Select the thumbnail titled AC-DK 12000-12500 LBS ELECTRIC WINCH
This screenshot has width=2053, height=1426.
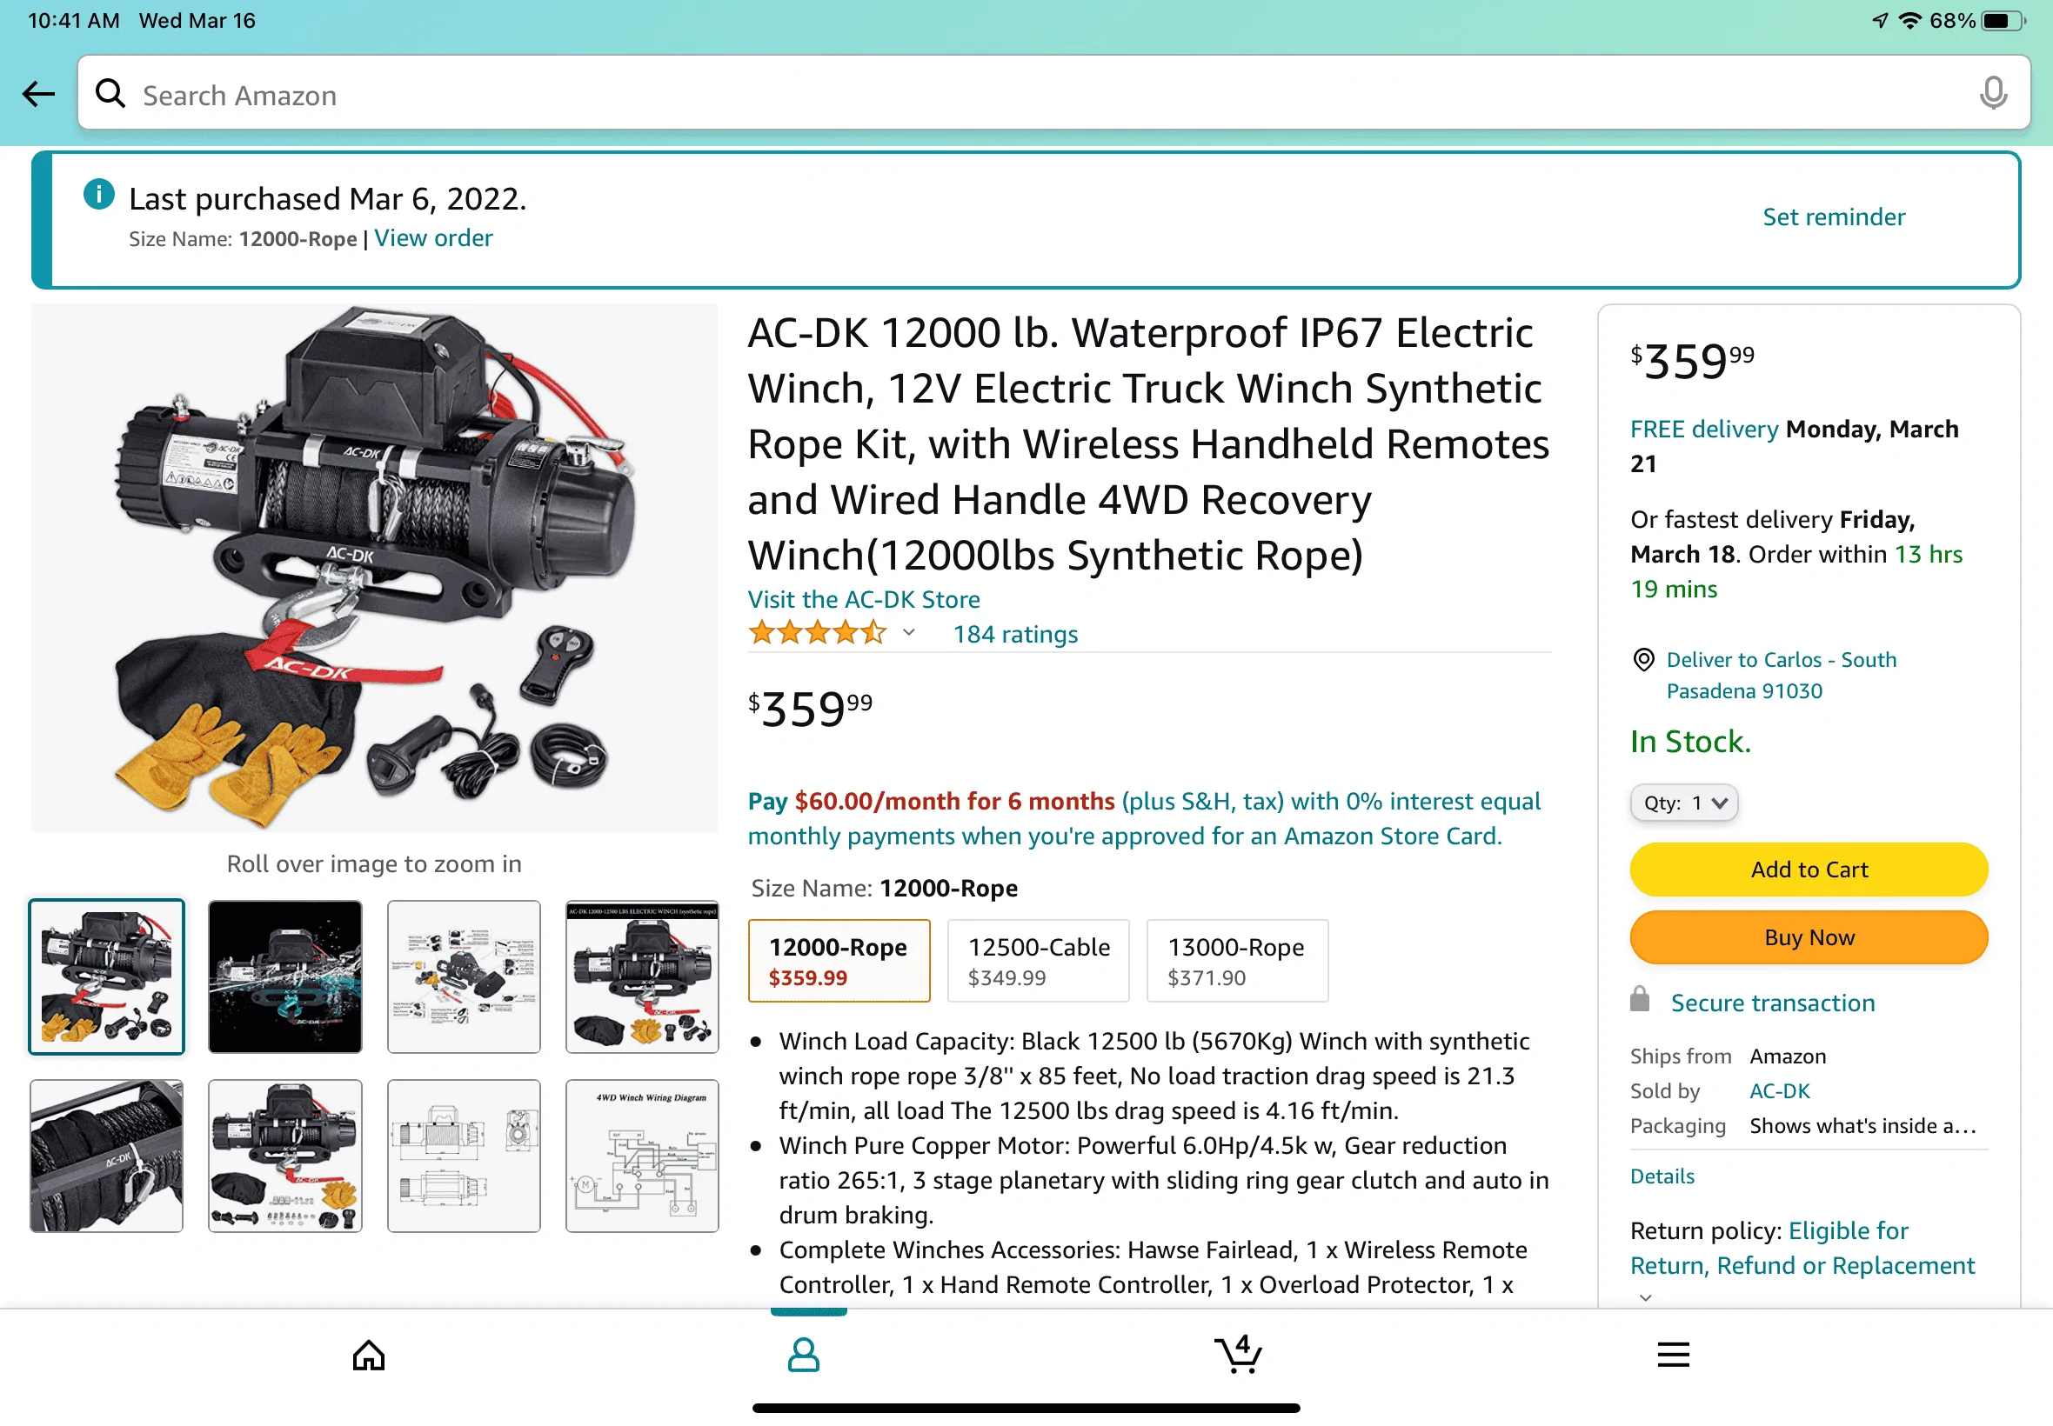(x=642, y=976)
